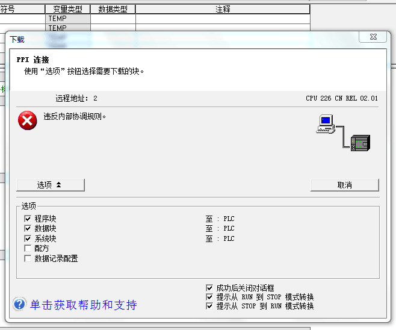396x330 pixels.
Task: Collapse options with the 选项 button
Action: 51,185
